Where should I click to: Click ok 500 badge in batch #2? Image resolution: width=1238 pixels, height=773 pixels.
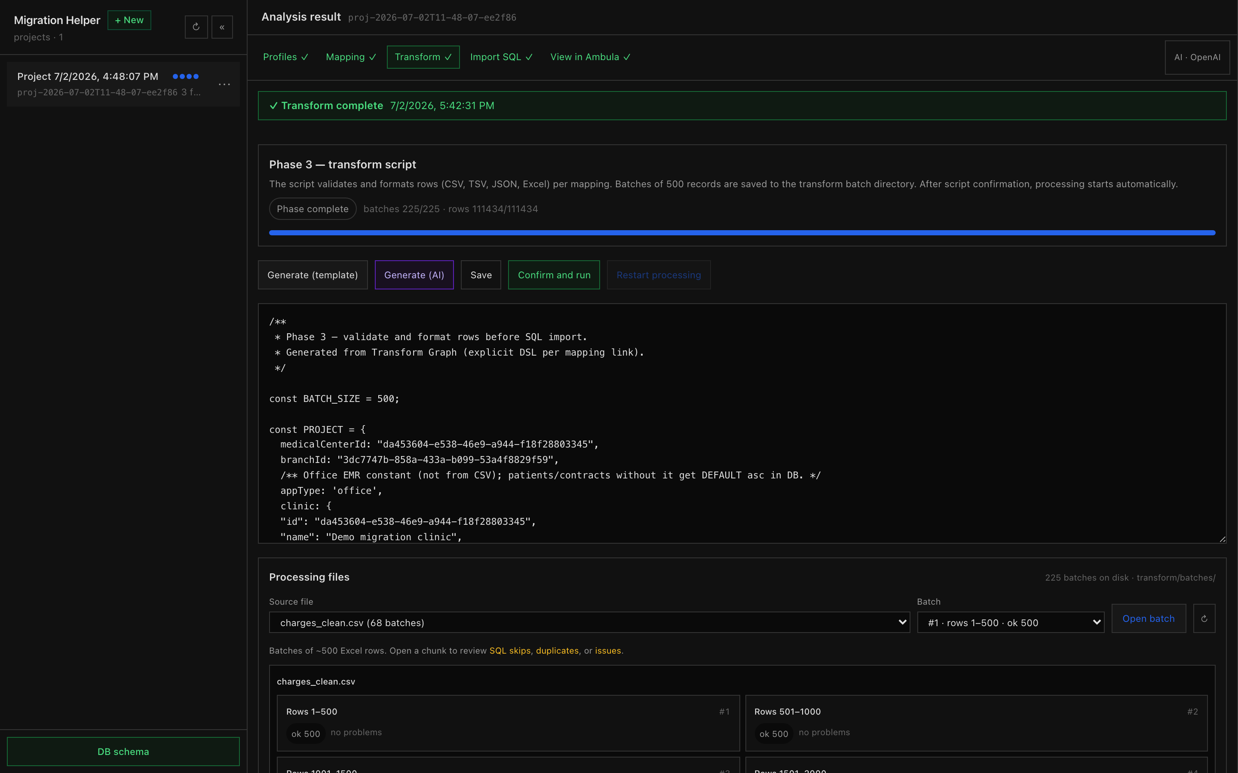point(773,733)
